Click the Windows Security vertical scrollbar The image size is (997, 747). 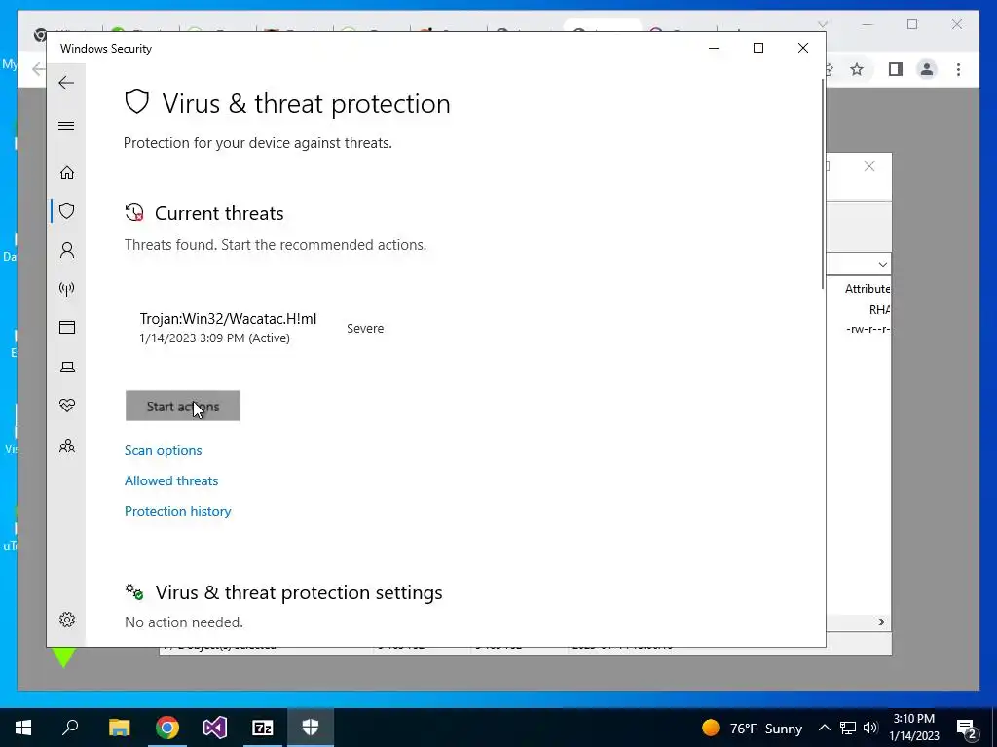(x=822, y=184)
